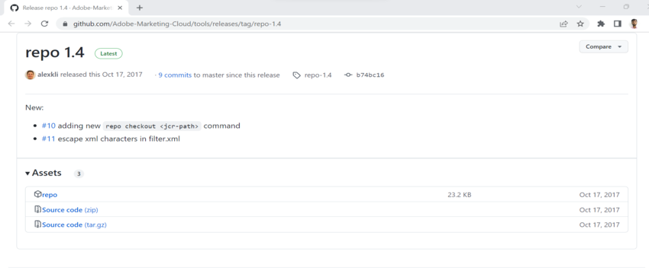Click the repo 1.4 release heading
649x274 pixels.
tap(55, 53)
